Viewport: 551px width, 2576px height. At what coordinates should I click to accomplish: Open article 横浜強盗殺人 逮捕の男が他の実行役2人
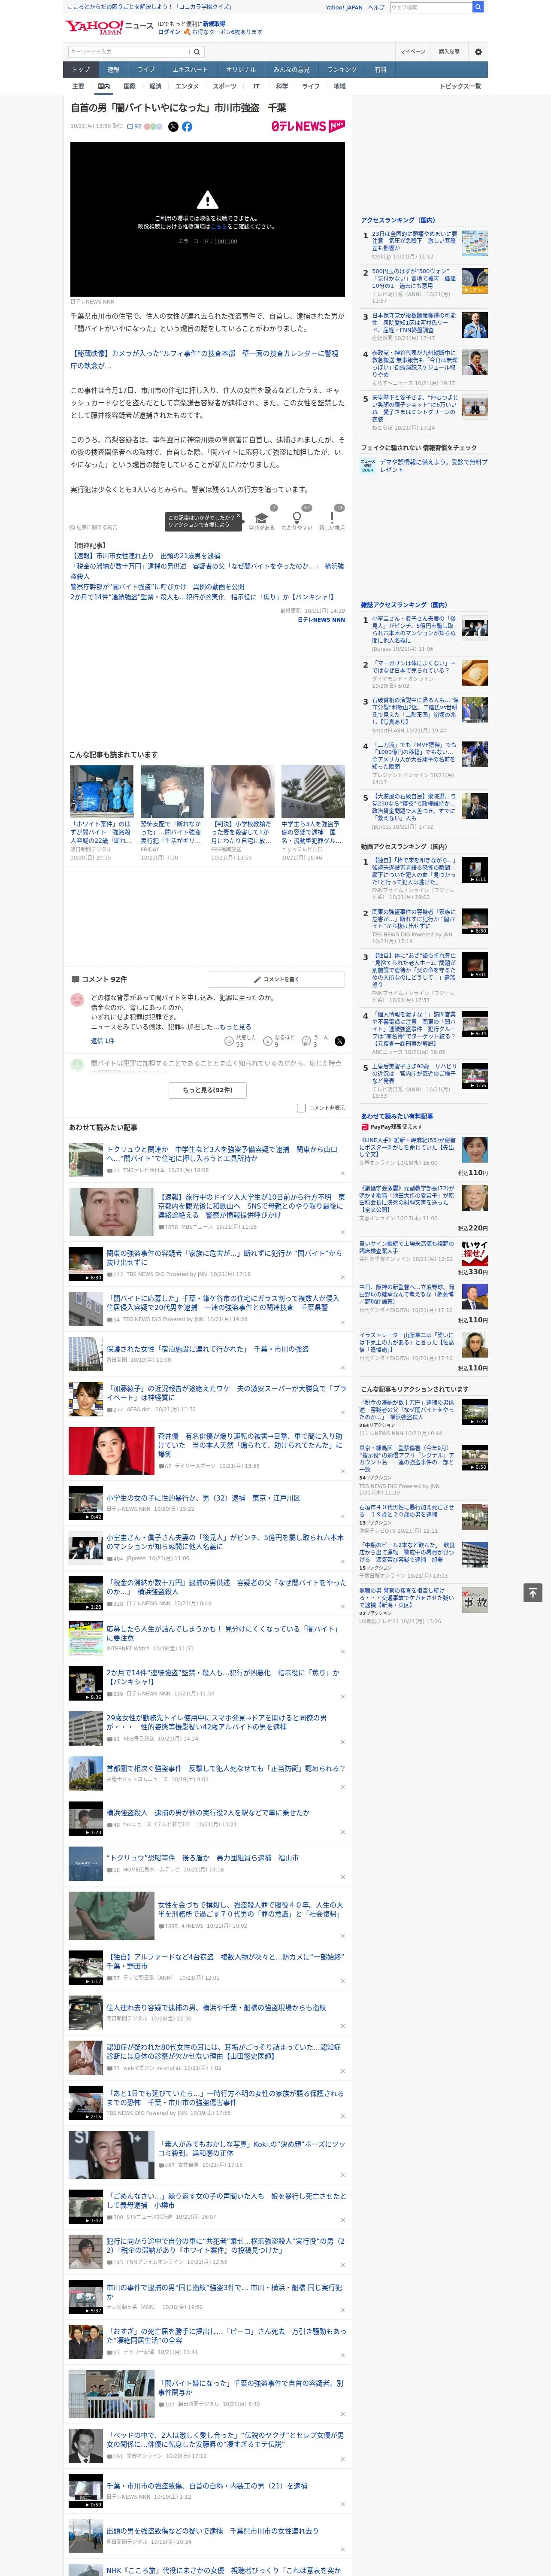tap(208, 1813)
